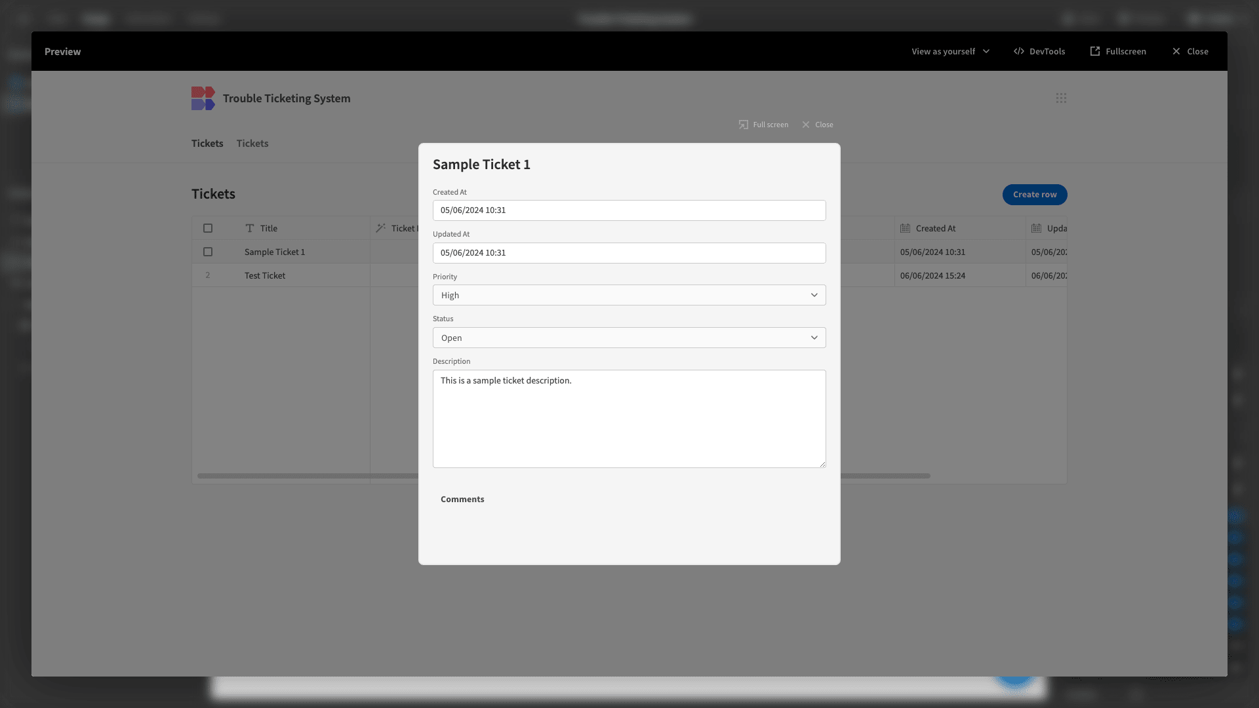Select the second Tickets navigation tab
This screenshot has height=708, width=1259.
[x=252, y=144]
